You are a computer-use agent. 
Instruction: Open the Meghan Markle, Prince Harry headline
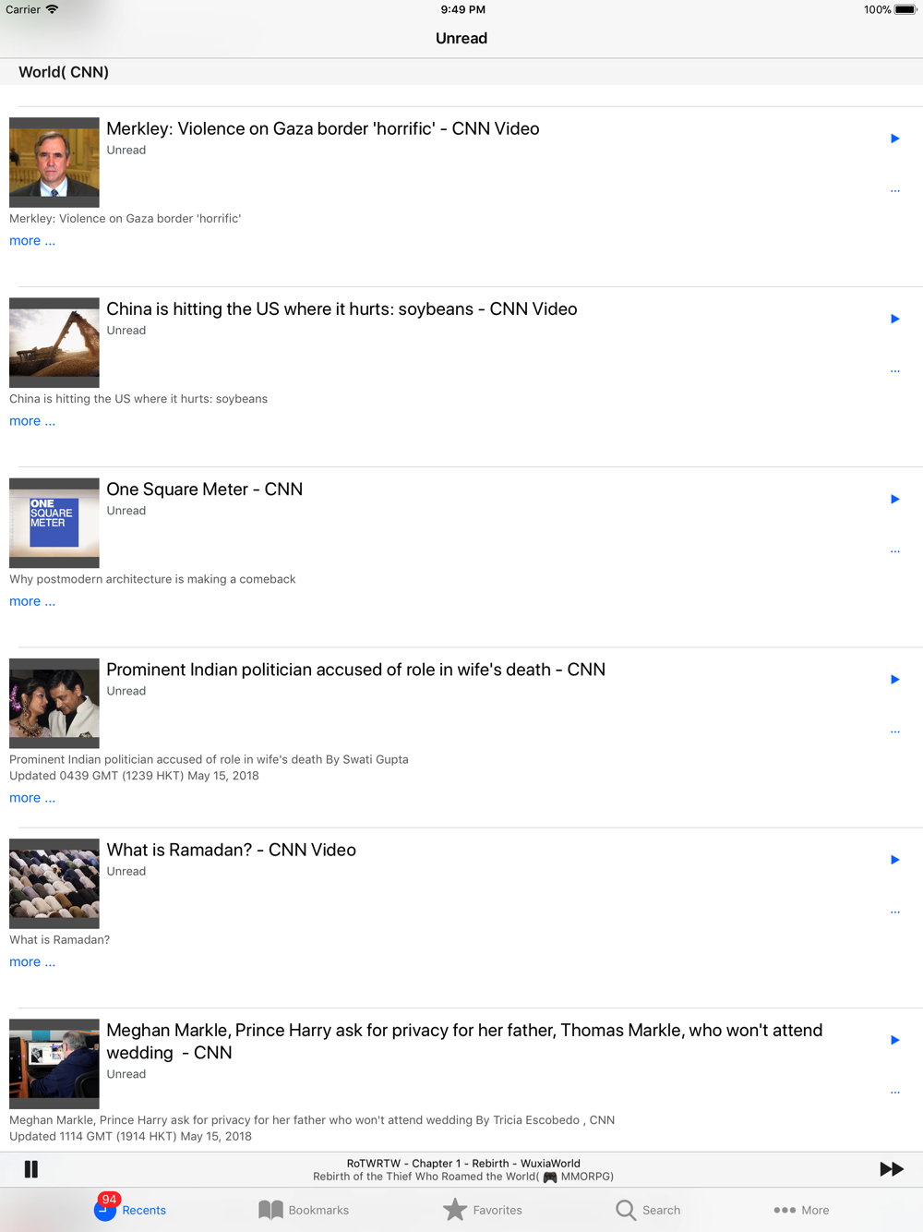(x=464, y=1042)
